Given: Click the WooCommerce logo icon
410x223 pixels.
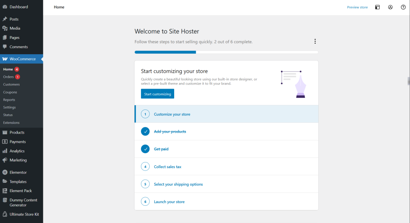Looking at the screenshot, I should (x=5, y=59).
